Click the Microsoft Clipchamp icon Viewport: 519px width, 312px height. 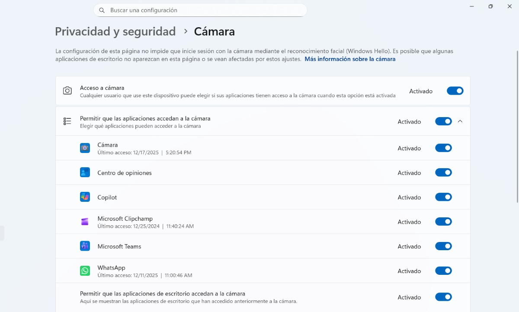pos(85,222)
